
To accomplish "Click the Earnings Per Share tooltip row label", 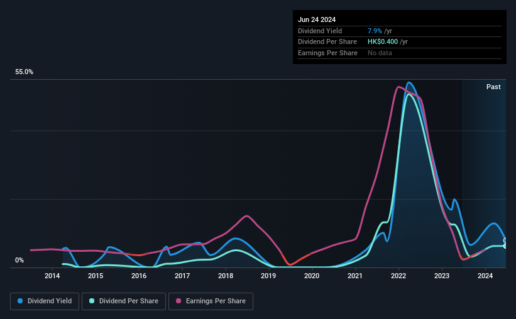I will click(327, 53).
